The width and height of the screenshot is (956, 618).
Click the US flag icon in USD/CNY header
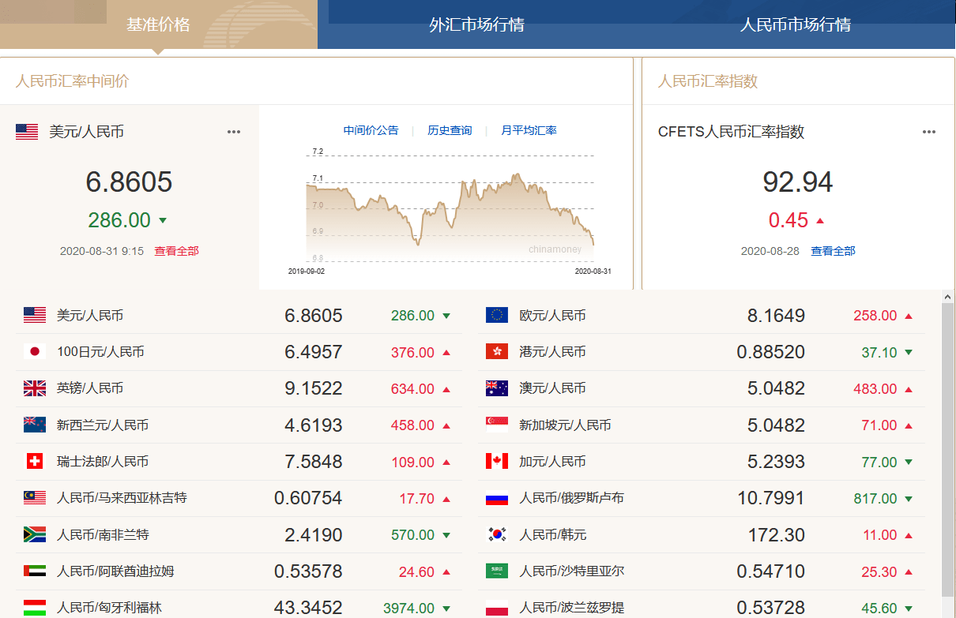click(x=27, y=132)
